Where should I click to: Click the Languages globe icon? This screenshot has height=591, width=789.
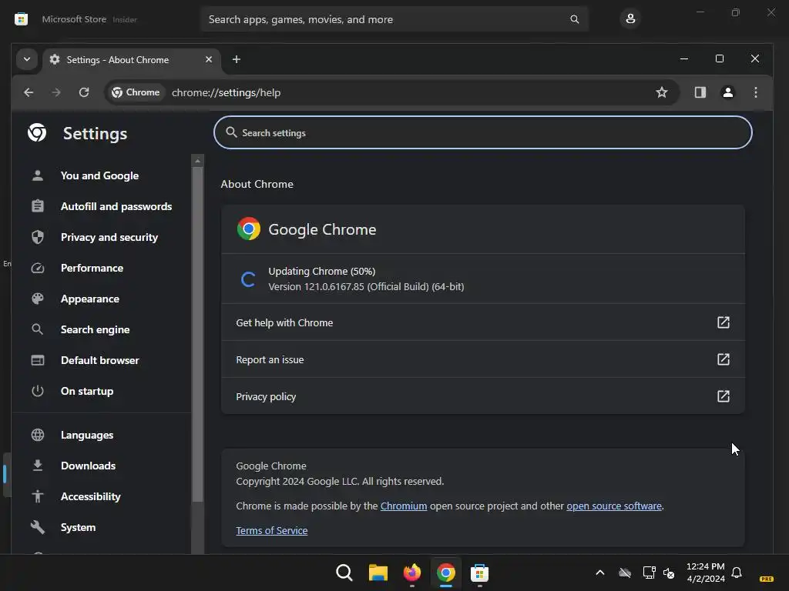pyautogui.click(x=38, y=436)
